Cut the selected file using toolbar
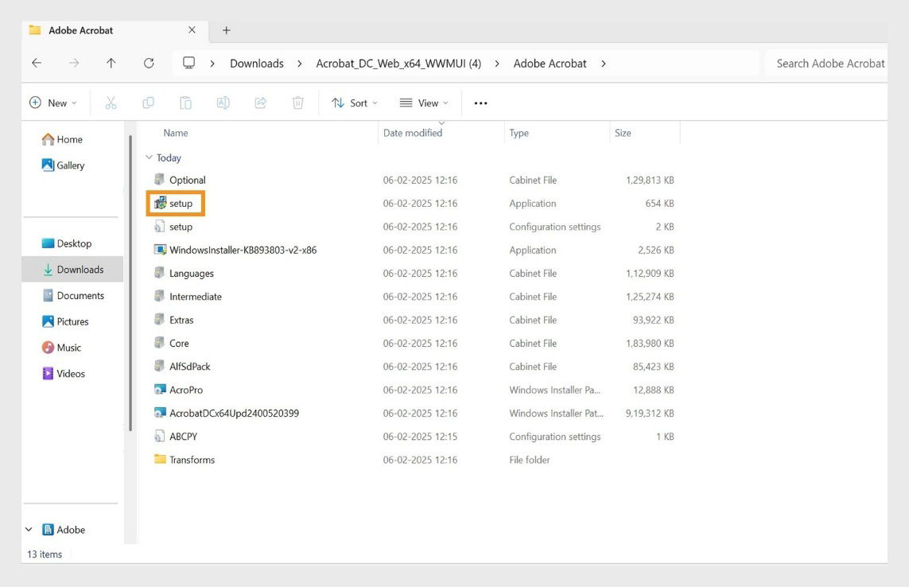This screenshot has height=587, width=909. 111,102
